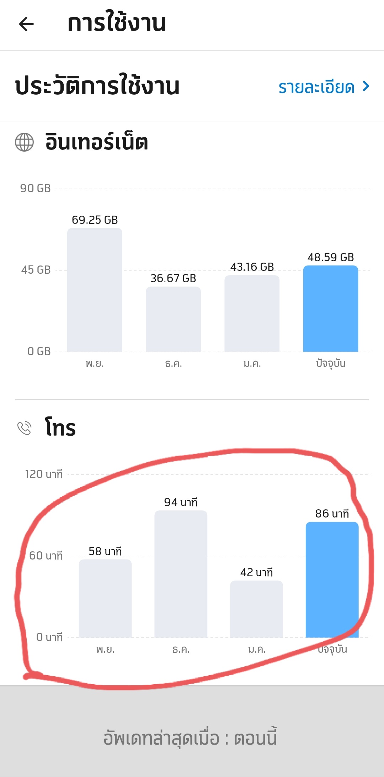Select the 42 นาที call bar
Viewport: 384px width, 777px height.
click(256, 609)
